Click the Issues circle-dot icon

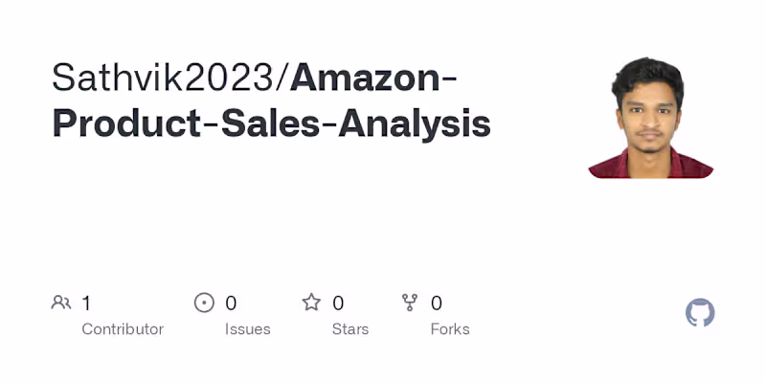coord(204,304)
